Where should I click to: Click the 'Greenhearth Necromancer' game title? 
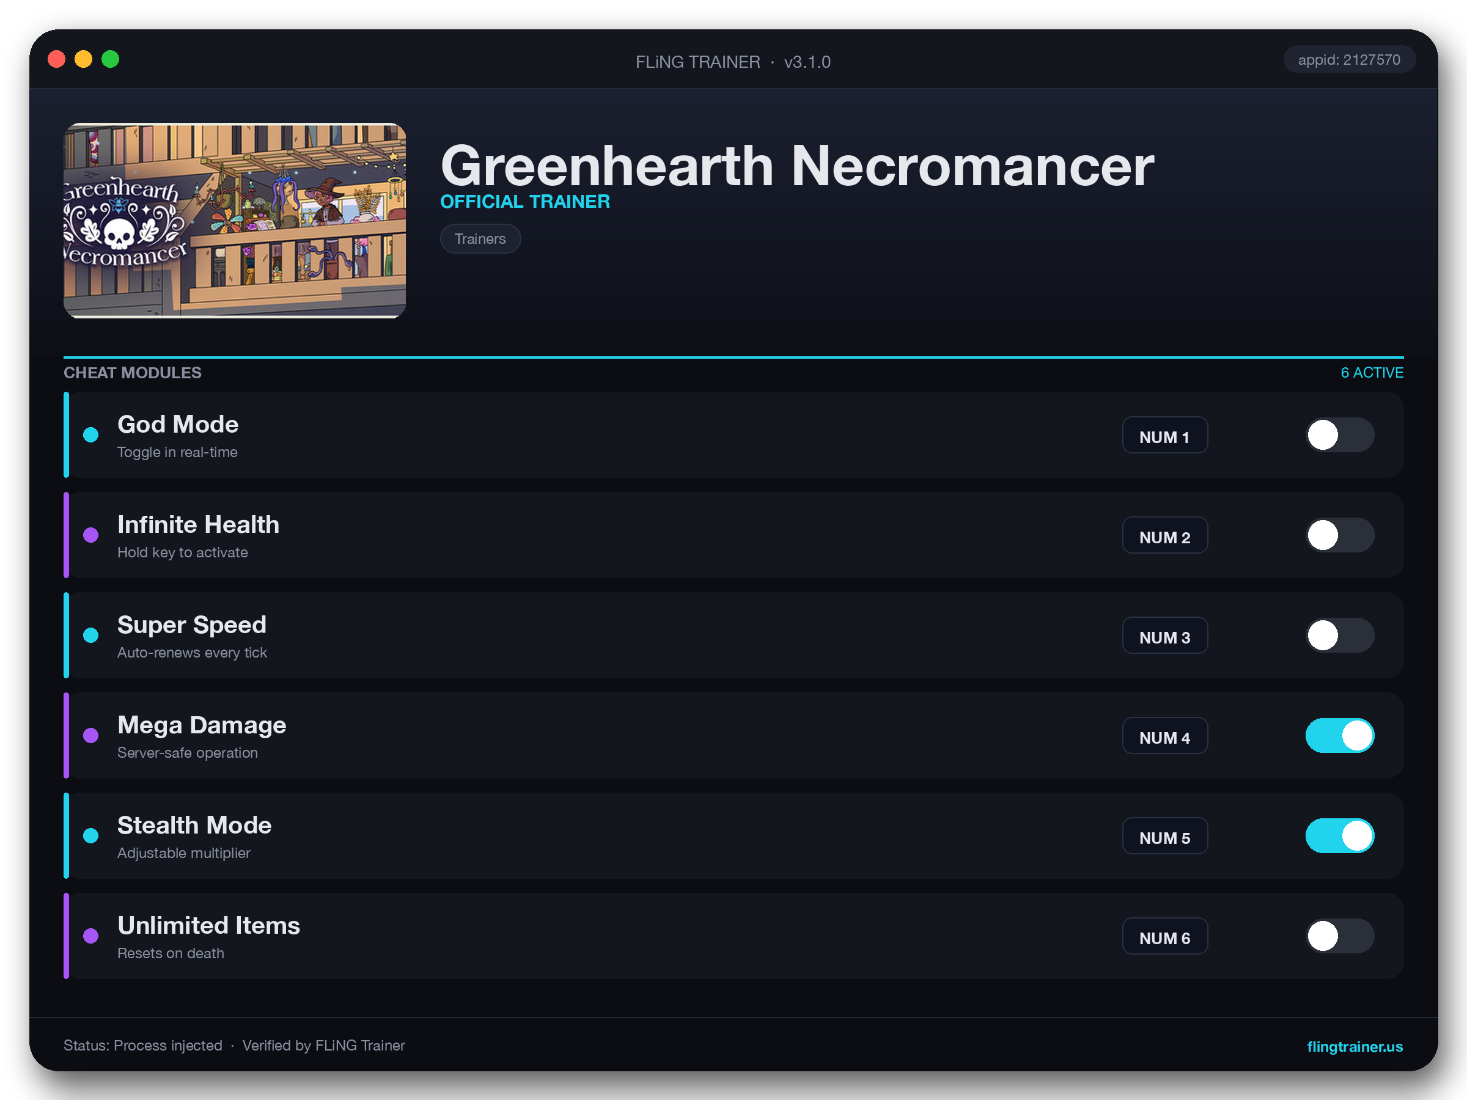click(x=797, y=166)
